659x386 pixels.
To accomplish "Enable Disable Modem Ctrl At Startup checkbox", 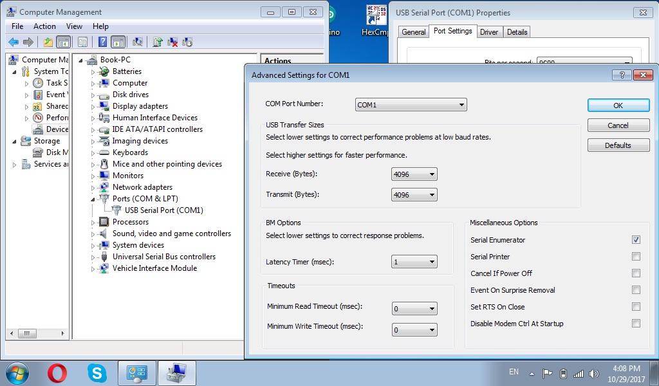I will pos(636,324).
